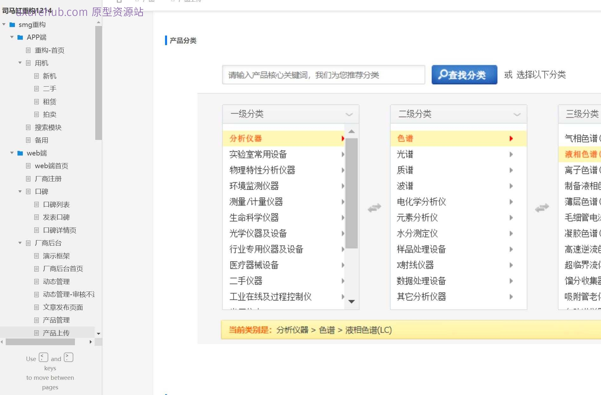Image resolution: width=601 pixels, height=395 pixels.
Task: Click the folder icon next to APP端
Action: point(20,37)
